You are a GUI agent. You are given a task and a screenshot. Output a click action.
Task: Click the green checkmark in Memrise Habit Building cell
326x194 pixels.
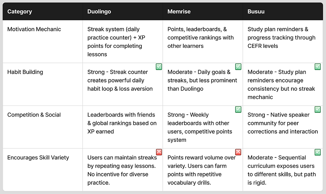click(x=238, y=67)
